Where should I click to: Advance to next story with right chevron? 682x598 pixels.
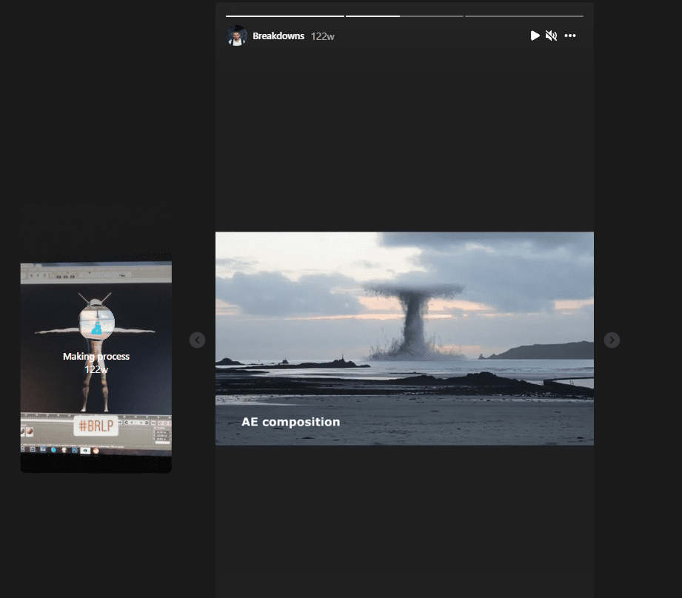coord(611,340)
